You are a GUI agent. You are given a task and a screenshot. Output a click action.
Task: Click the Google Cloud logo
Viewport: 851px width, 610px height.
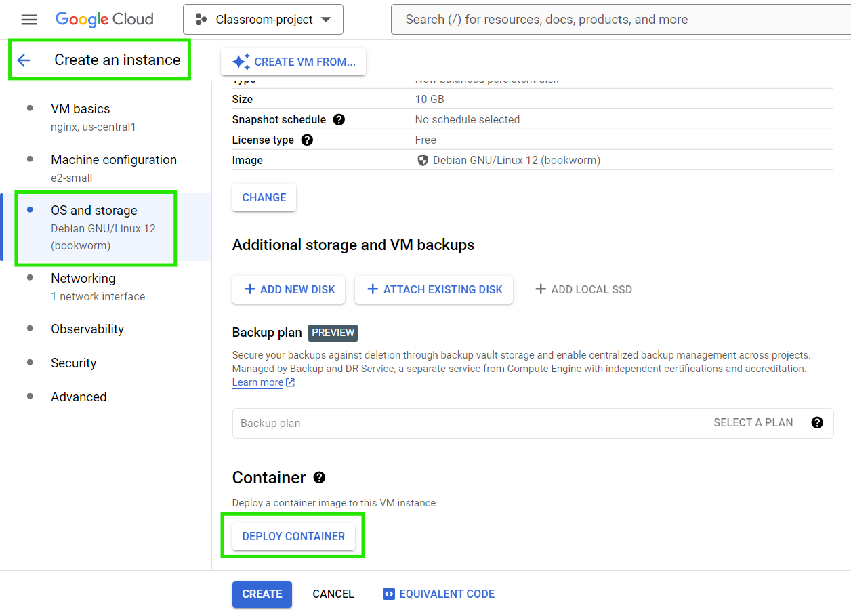click(x=104, y=19)
